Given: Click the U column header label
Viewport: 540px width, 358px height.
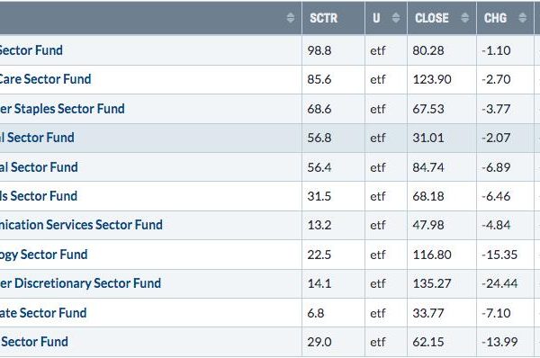Looking at the screenshot, I should click(x=376, y=18).
